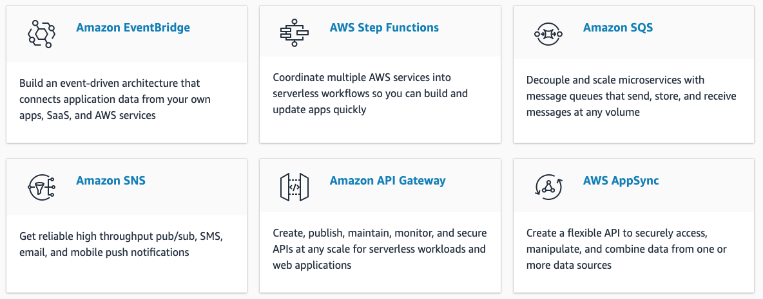Screen dimensions: 763x299
Task: Click the Amazon SNS filter icon
Action: point(41,187)
